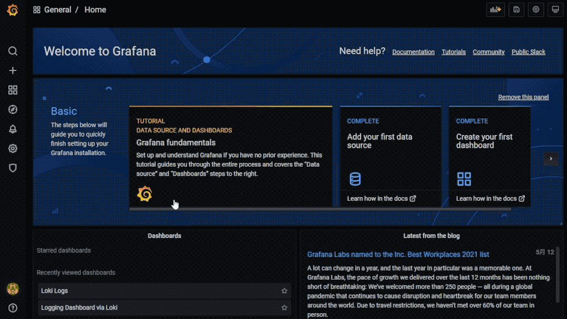Click the Create dashboard grid icon on card

[x=464, y=179]
